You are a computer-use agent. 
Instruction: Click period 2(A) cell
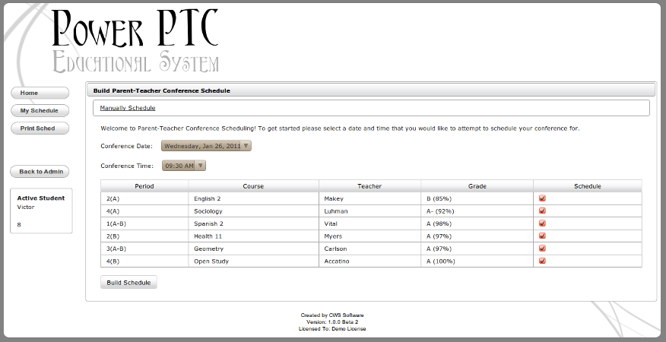coord(144,198)
